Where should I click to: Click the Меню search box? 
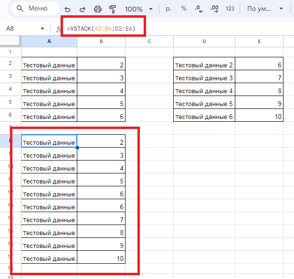click(35, 9)
